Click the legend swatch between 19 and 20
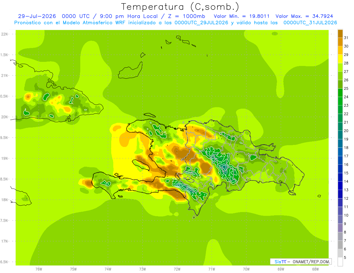 pyautogui.click(x=340, y=135)
